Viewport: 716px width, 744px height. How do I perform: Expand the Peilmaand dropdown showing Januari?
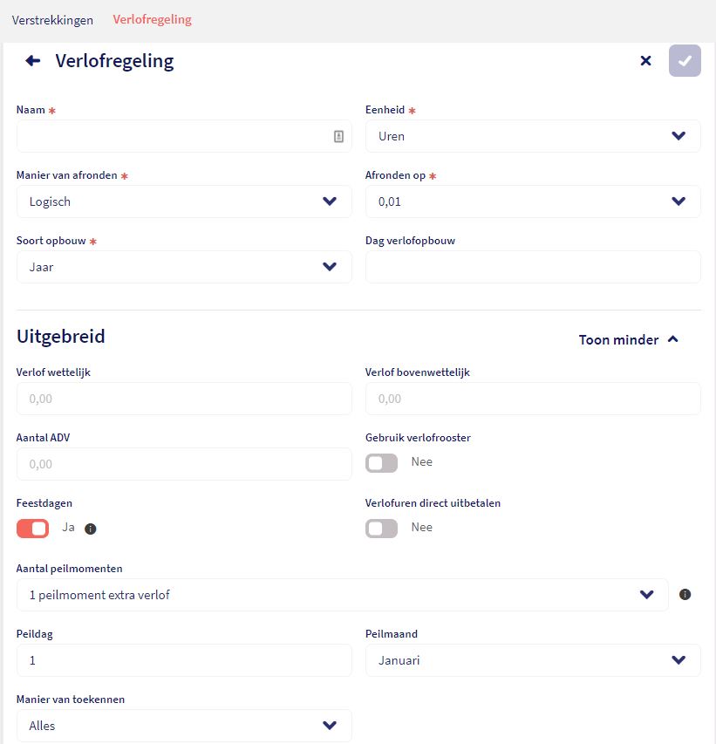pyautogui.click(x=533, y=660)
